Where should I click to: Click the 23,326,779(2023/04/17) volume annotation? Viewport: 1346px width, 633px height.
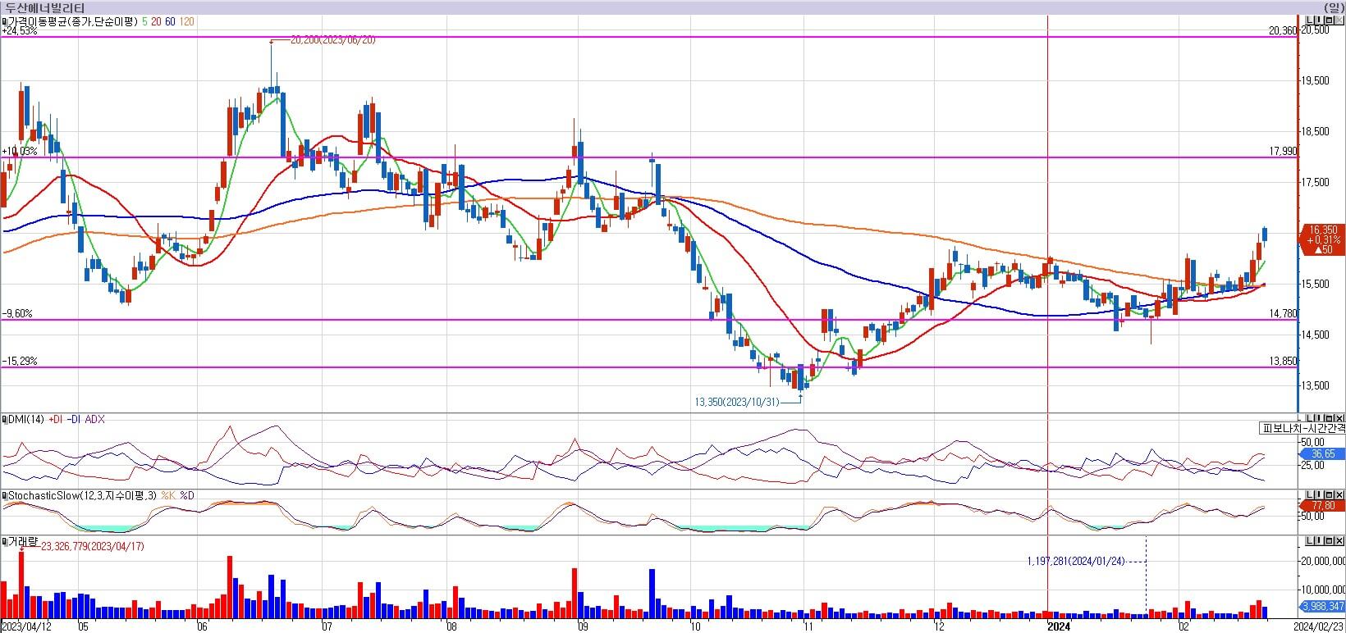(x=92, y=546)
